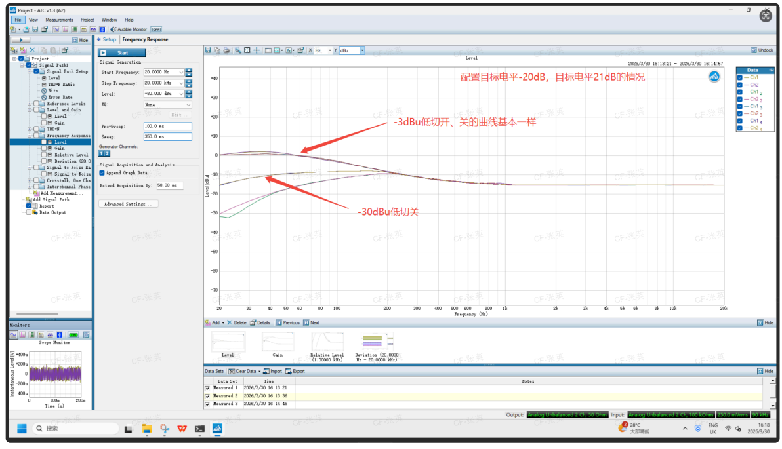Open result Details

260,323
